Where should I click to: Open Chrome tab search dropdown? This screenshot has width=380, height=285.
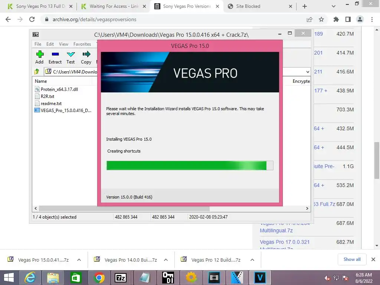click(334, 6)
